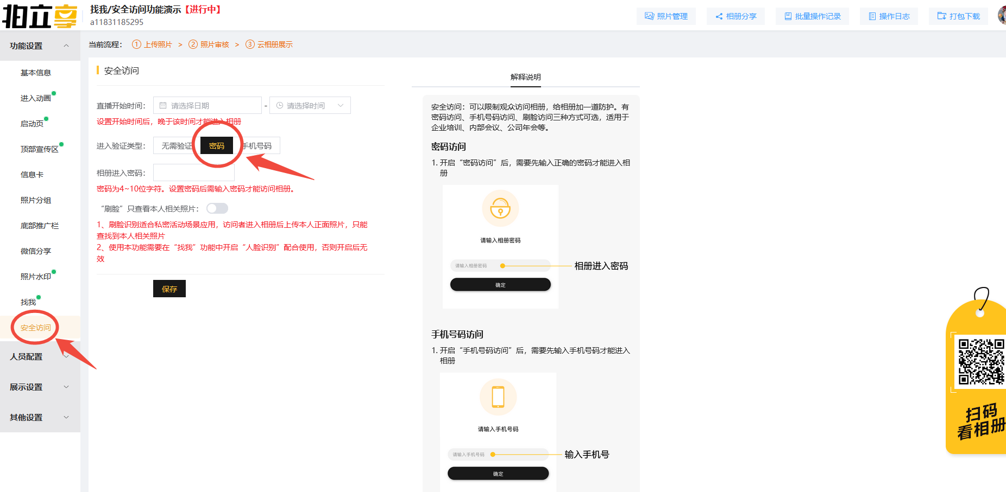Switch to the 解释说明 tab
Image resolution: width=1006 pixels, height=492 pixels.
click(x=525, y=78)
